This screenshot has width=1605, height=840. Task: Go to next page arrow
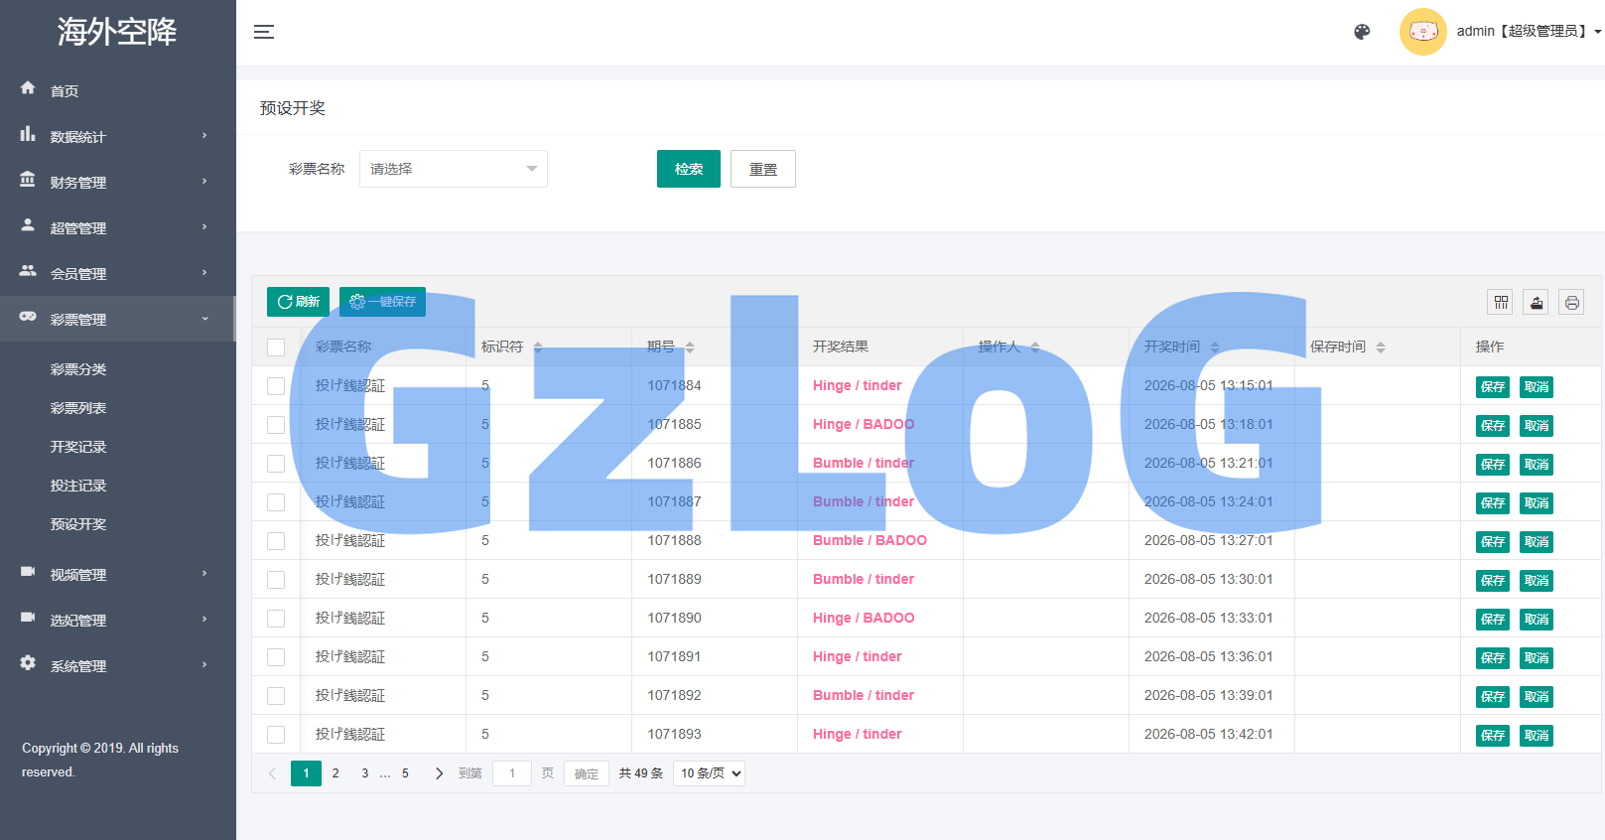[439, 773]
